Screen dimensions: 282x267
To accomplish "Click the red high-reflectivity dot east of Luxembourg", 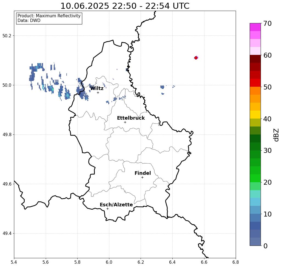I will click(196, 58).
